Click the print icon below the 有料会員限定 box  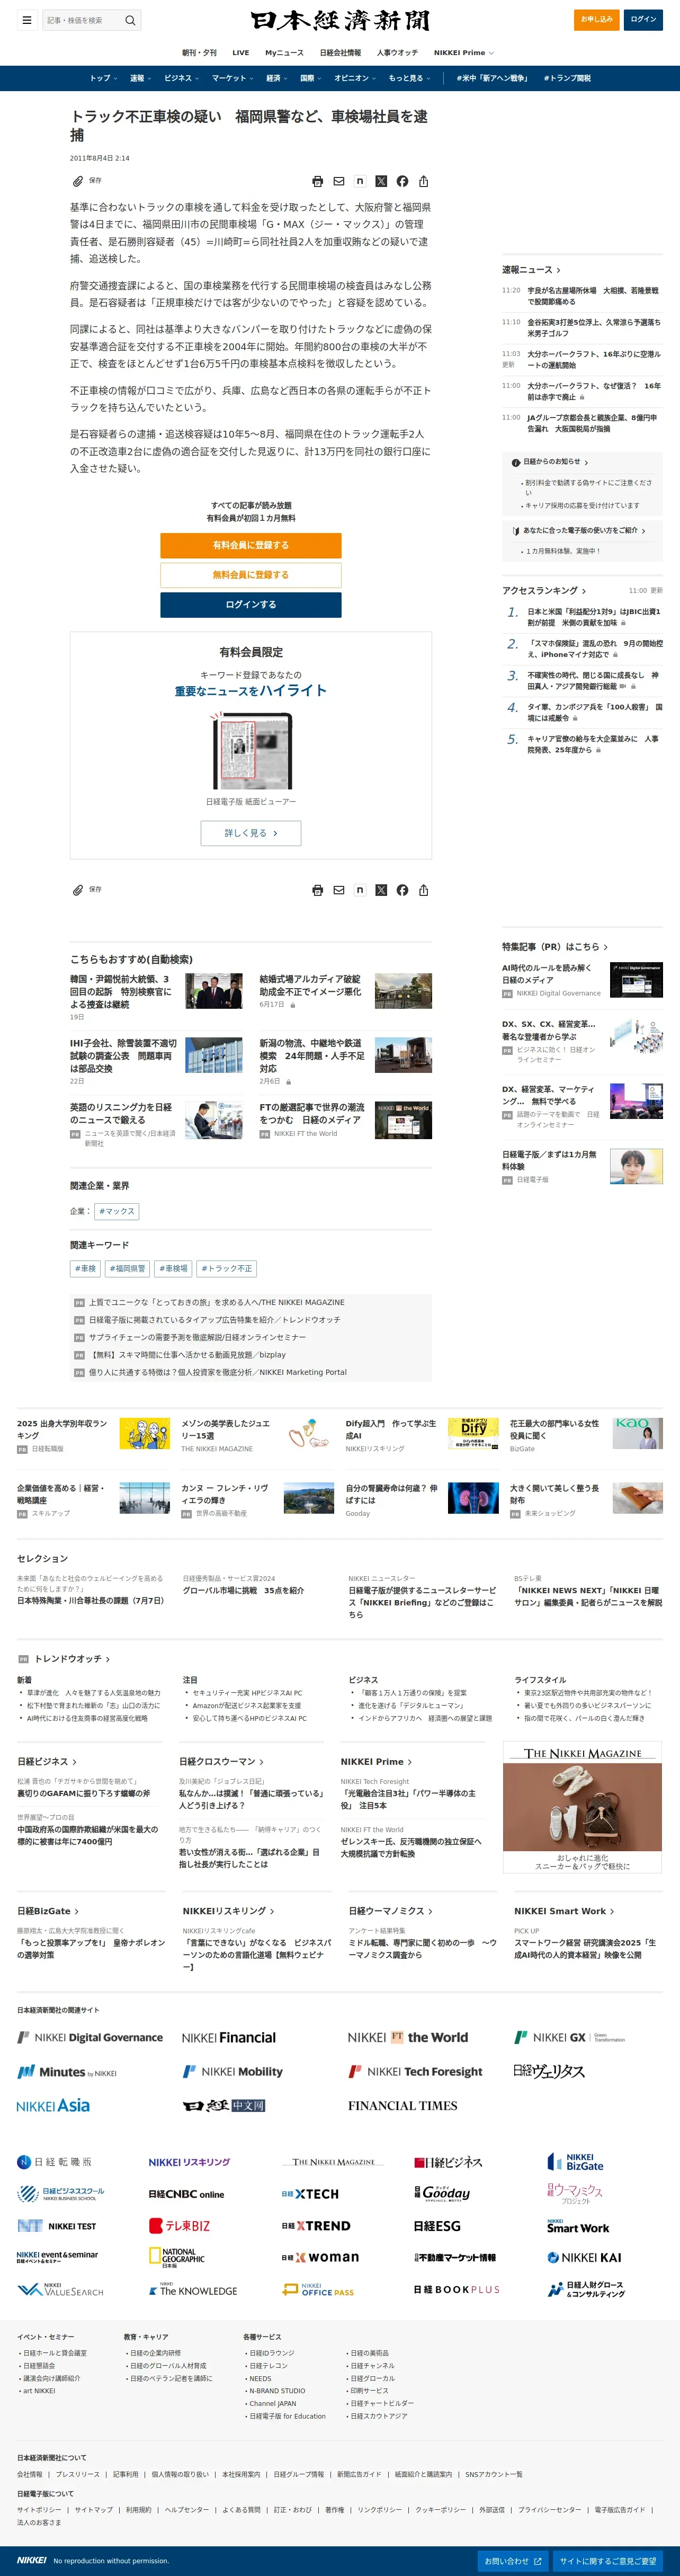(317, 890)
